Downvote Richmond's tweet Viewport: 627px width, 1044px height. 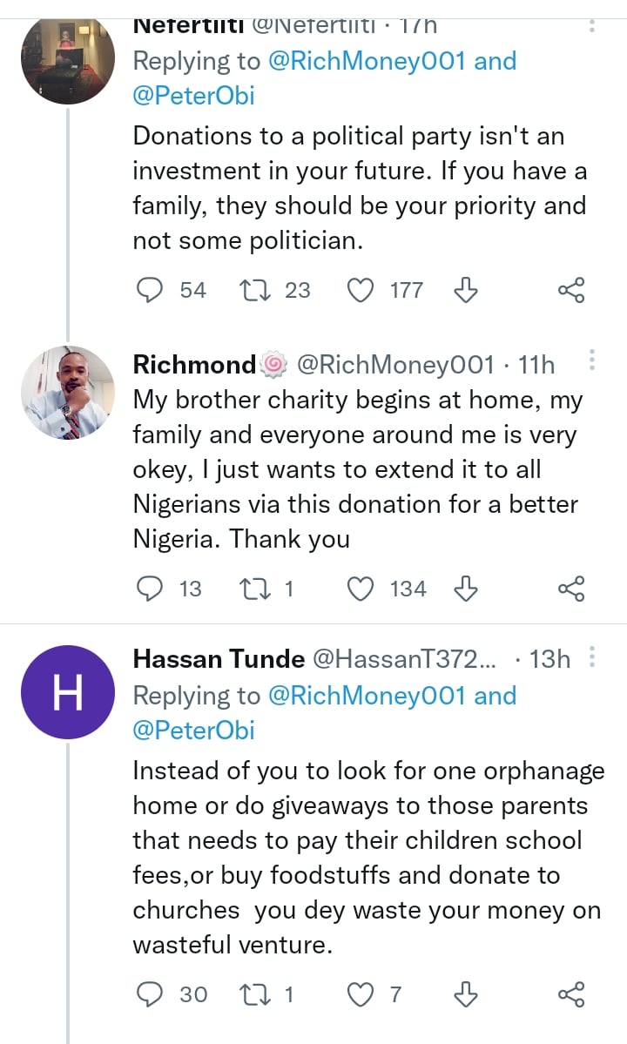pyautogui.click(x=467, y=589)
